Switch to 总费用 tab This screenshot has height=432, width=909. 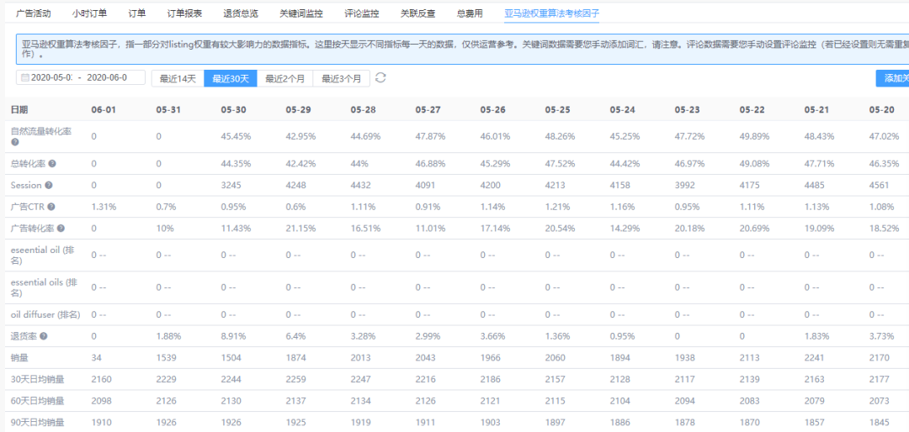[470, 13]
